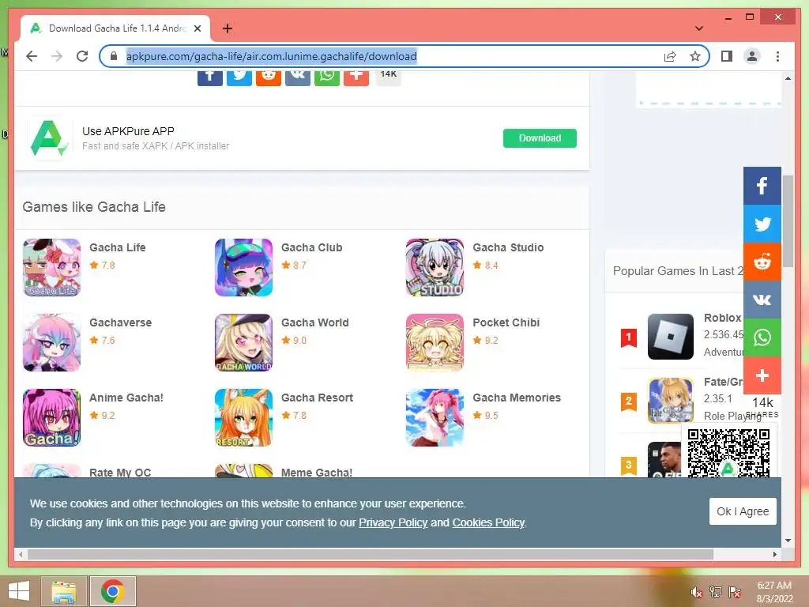
Task: Open the Privacy Policy link
Action: 393,523
